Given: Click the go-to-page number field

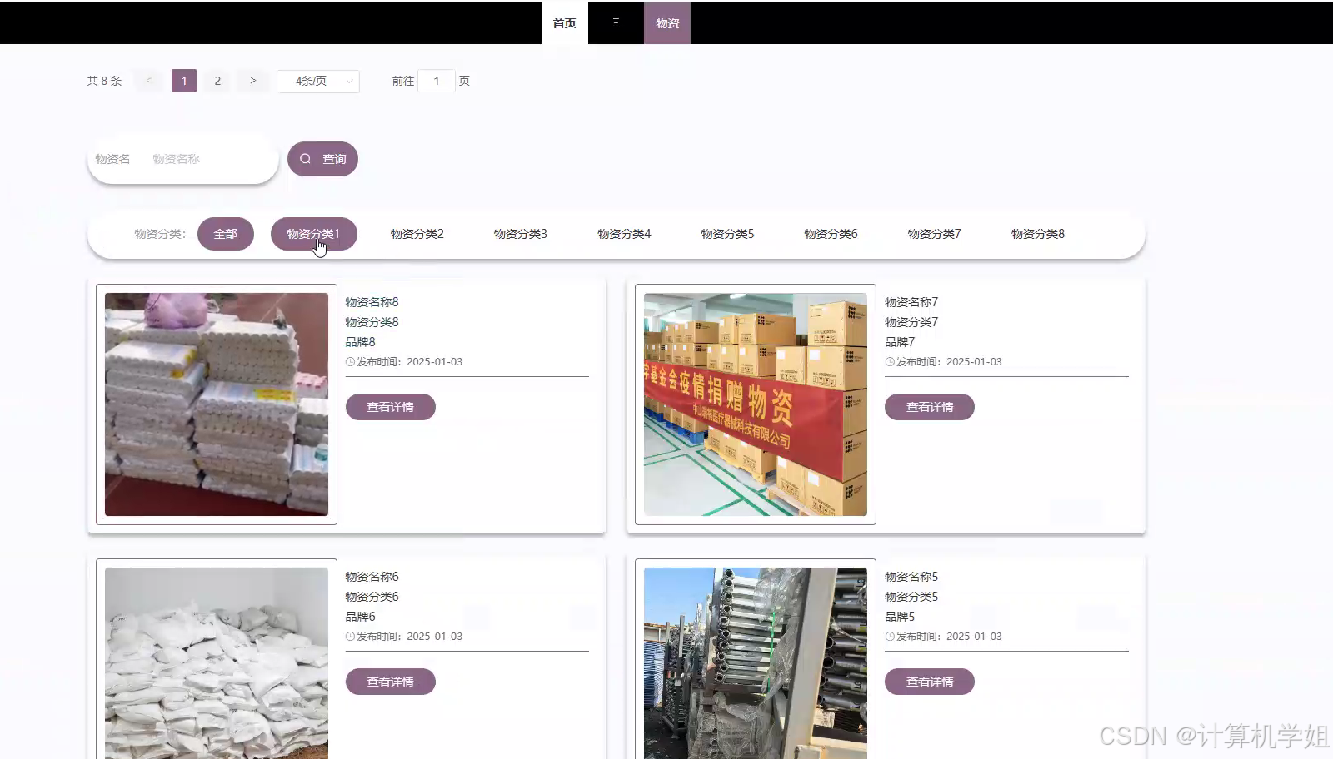Looking at the screenshot, I should click(x=436, y=81).
